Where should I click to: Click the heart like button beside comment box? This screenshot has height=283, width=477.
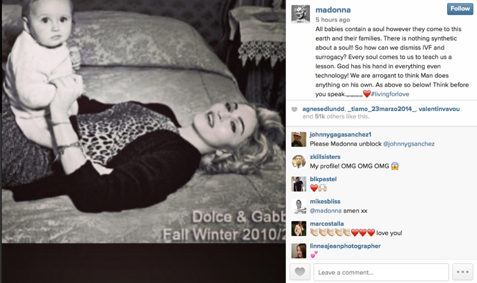point(300,272)
